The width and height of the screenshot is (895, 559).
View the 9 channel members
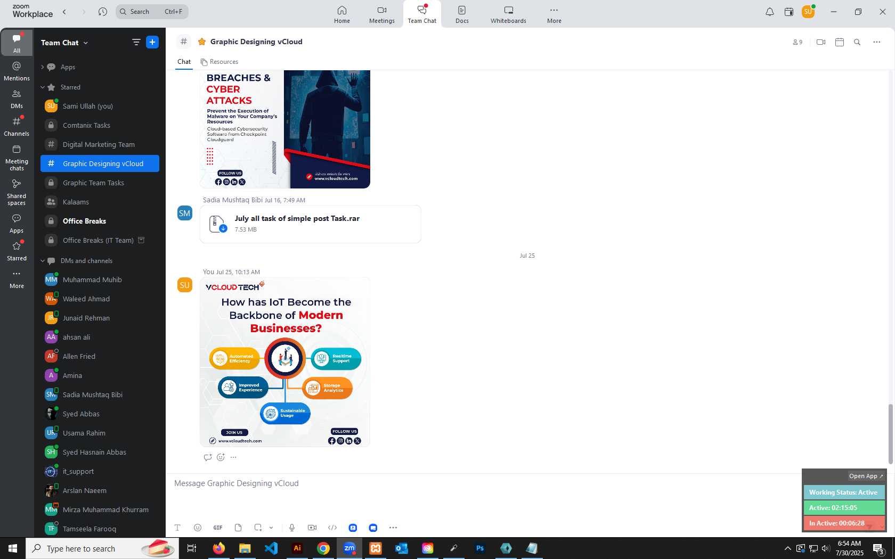coord(798,42)
